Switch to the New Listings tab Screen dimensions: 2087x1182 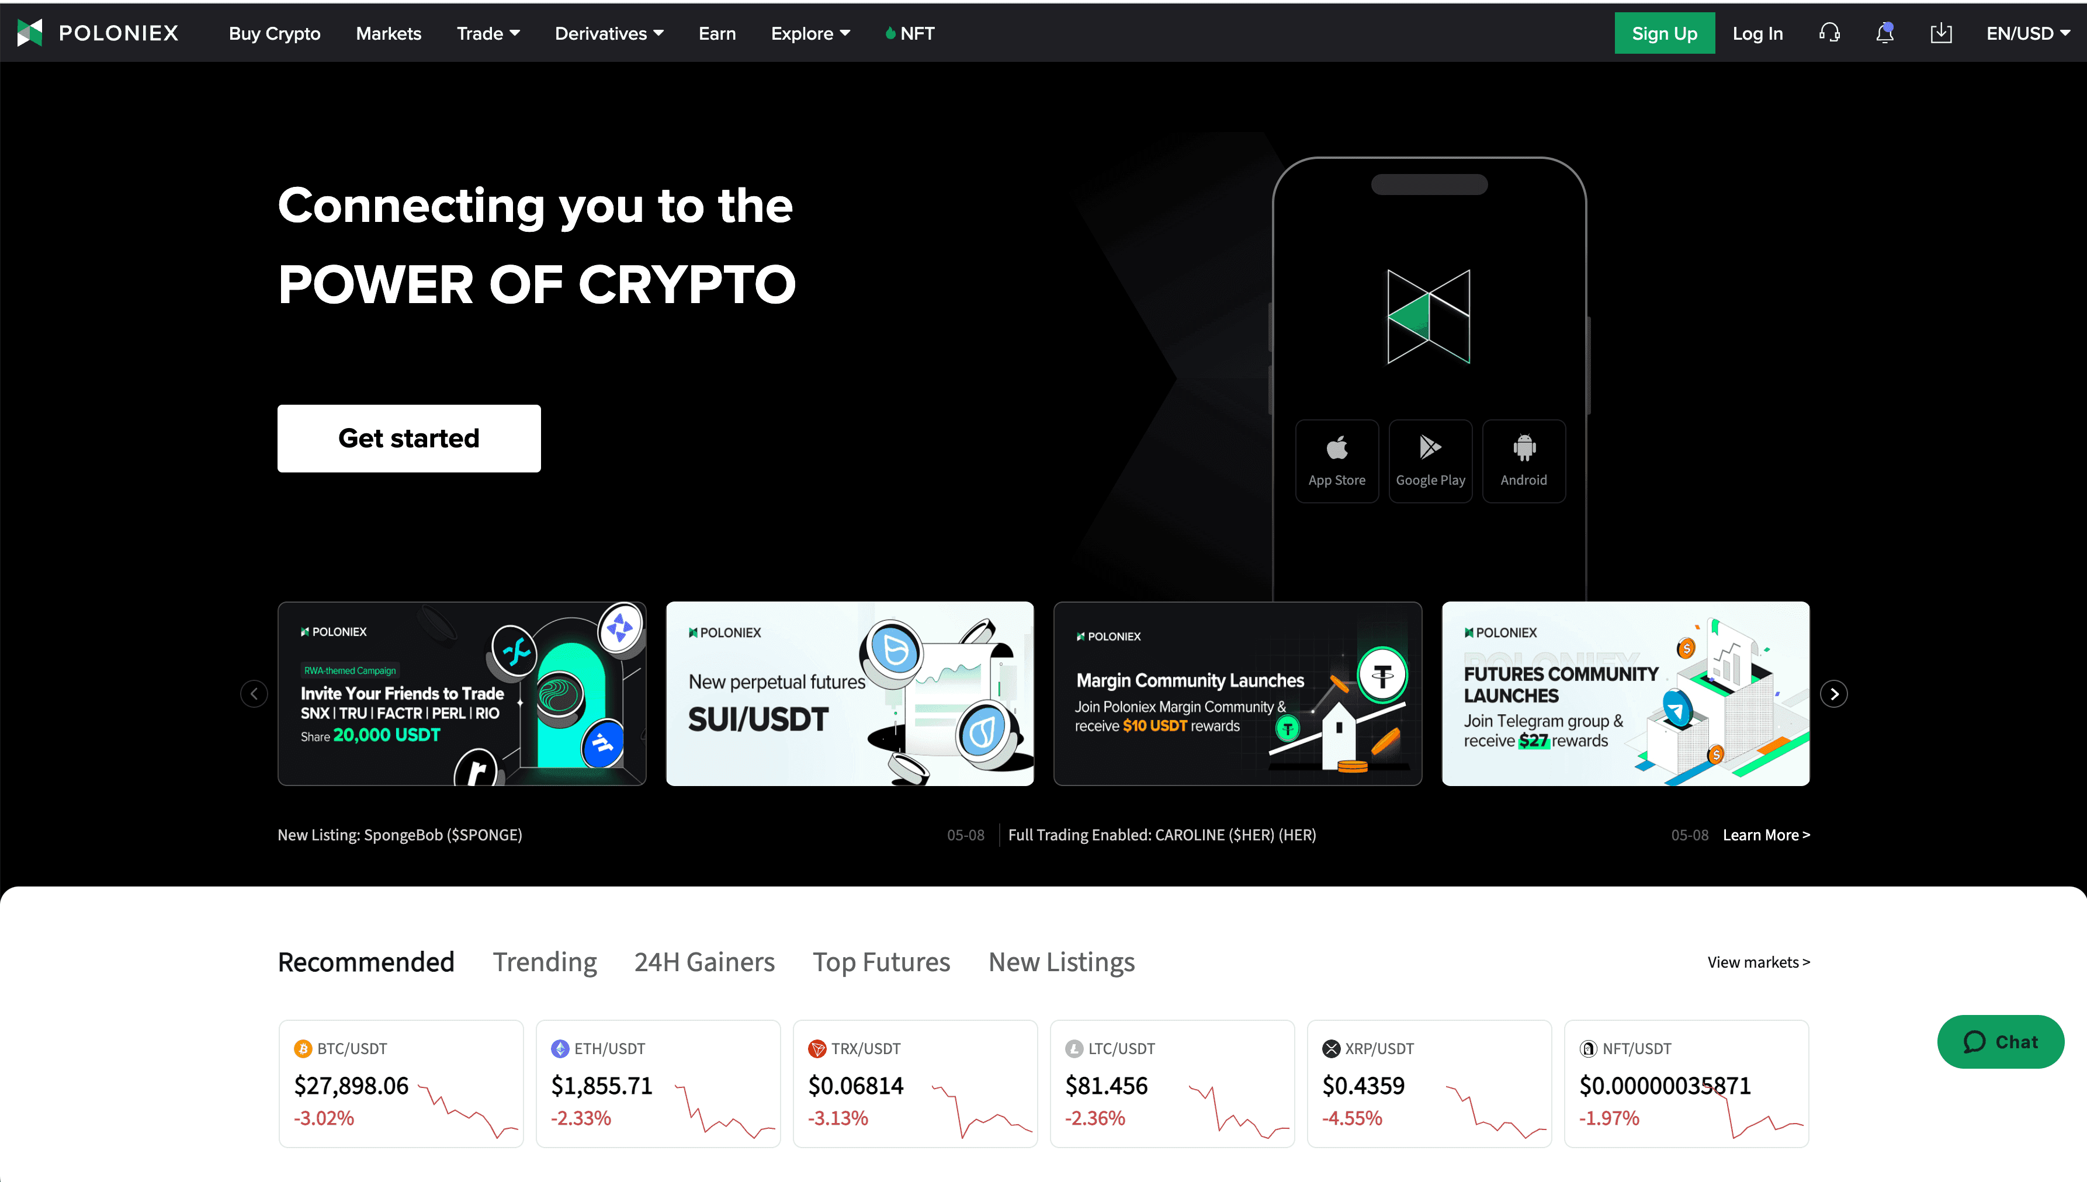1062,962
